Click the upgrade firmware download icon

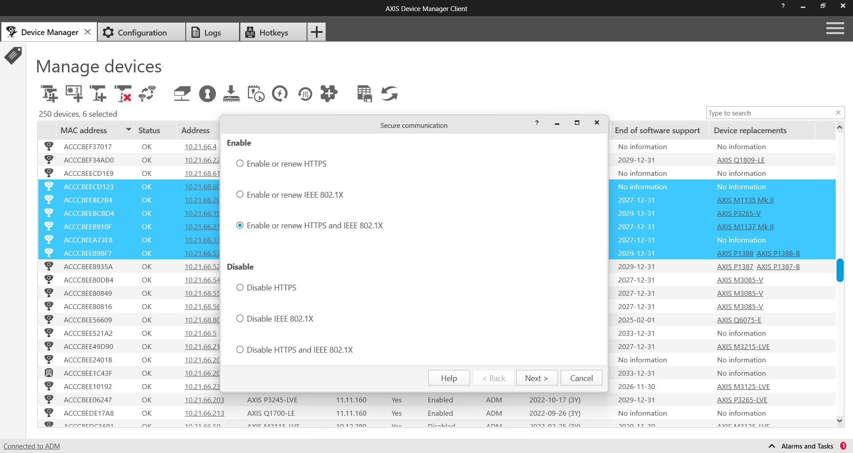pyautogui.click(x=231, y=94)
